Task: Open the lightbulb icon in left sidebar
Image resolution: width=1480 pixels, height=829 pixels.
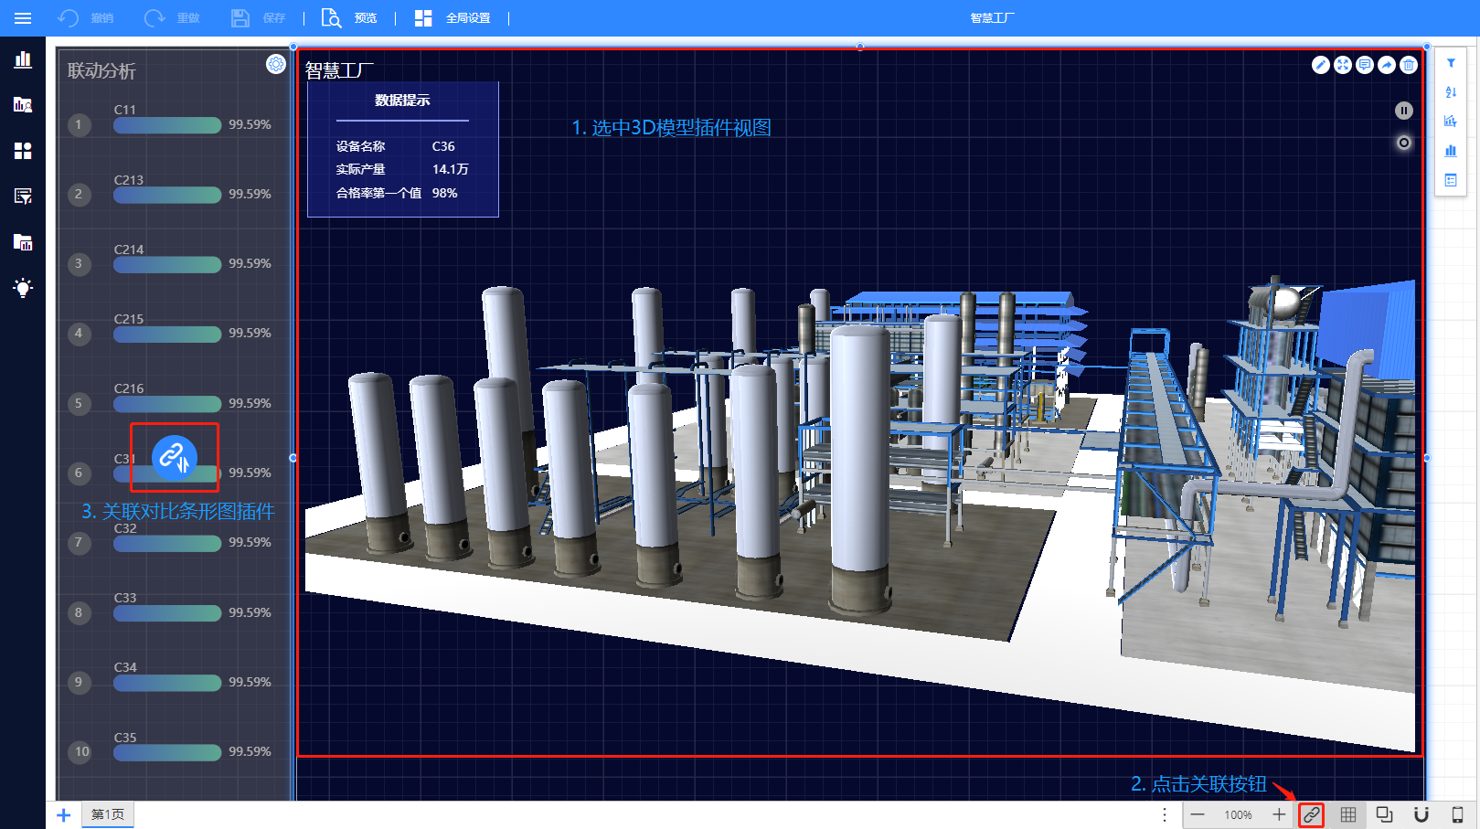Action: click(x=23, y=288)
